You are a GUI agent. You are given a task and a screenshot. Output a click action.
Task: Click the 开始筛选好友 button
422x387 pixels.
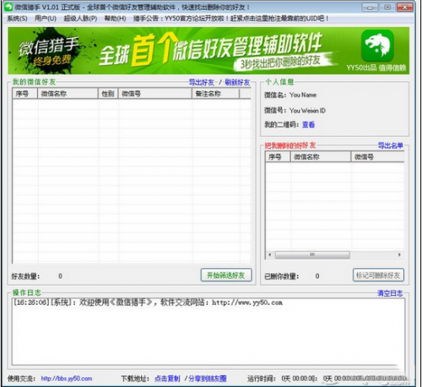click(x=226, y=275)
